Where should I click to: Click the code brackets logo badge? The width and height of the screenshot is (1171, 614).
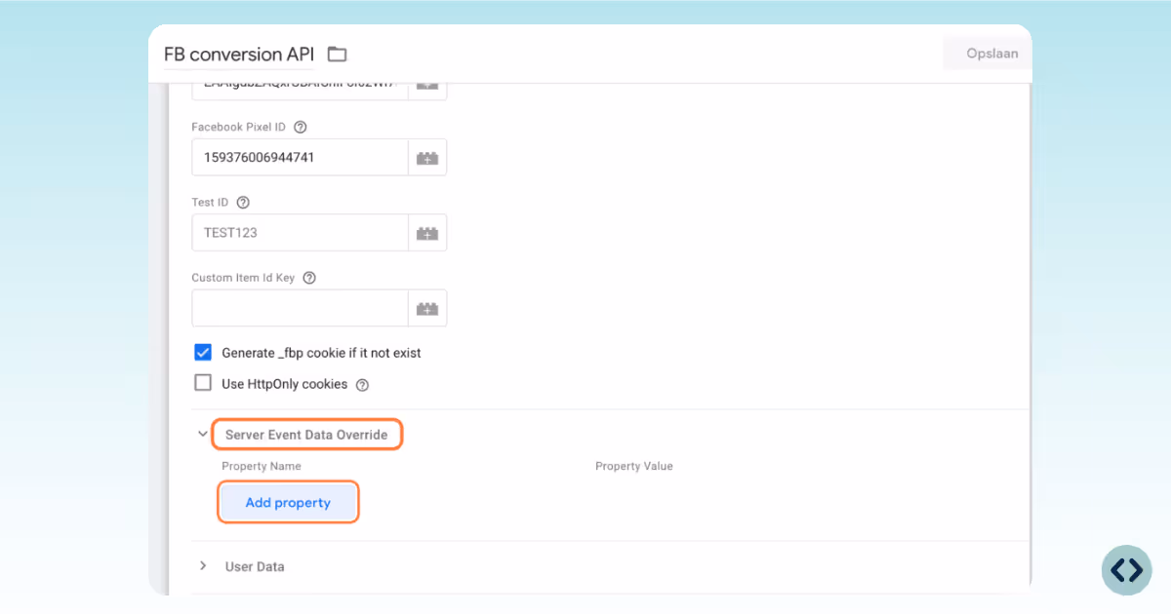click(1126, 570)
